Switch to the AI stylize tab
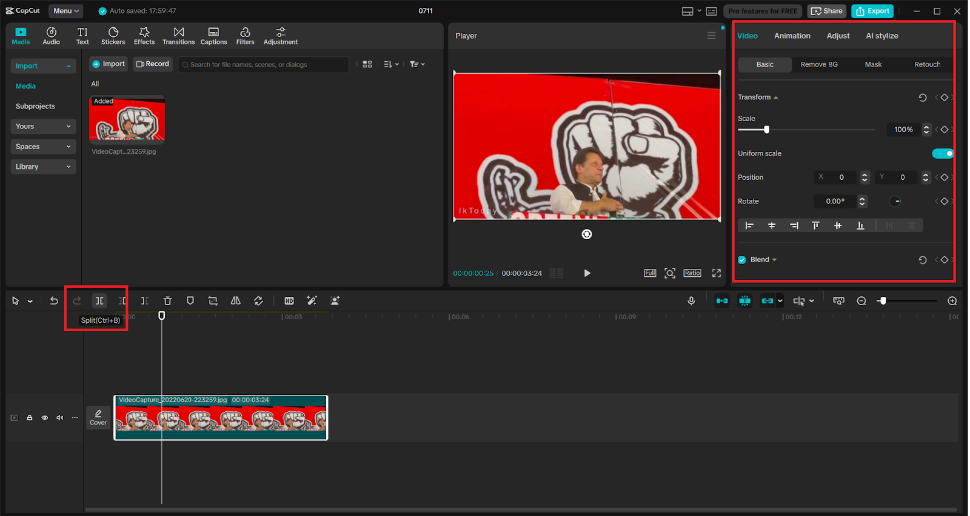 882,36
